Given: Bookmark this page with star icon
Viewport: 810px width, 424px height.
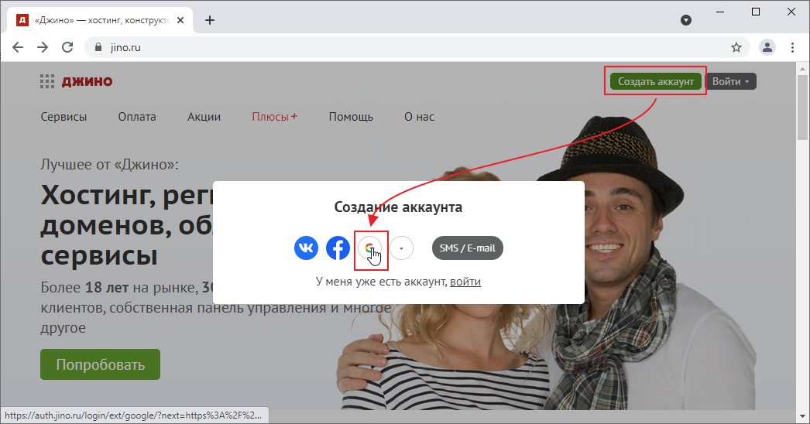Looking at the screenshot, I should coord(736,47).
